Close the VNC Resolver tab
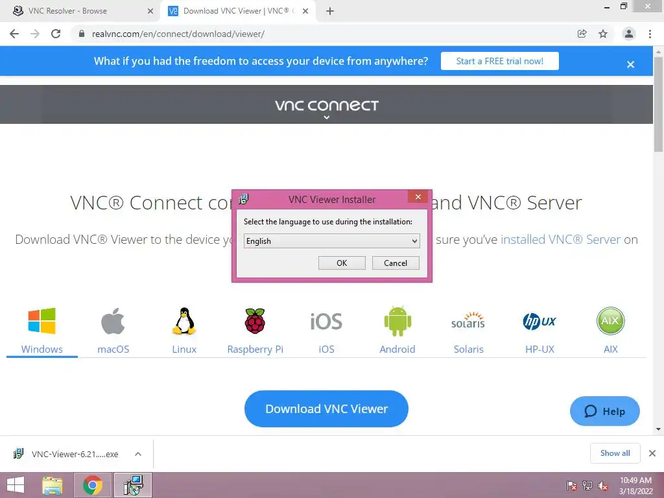Screen dimensions: 664x498 150,11
